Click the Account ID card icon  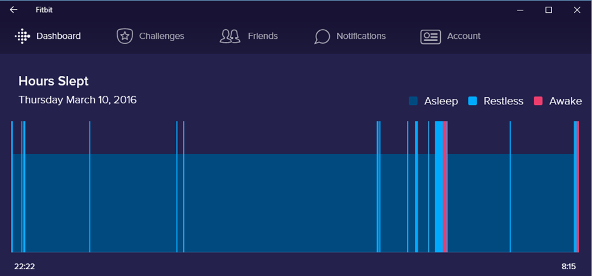430,36
